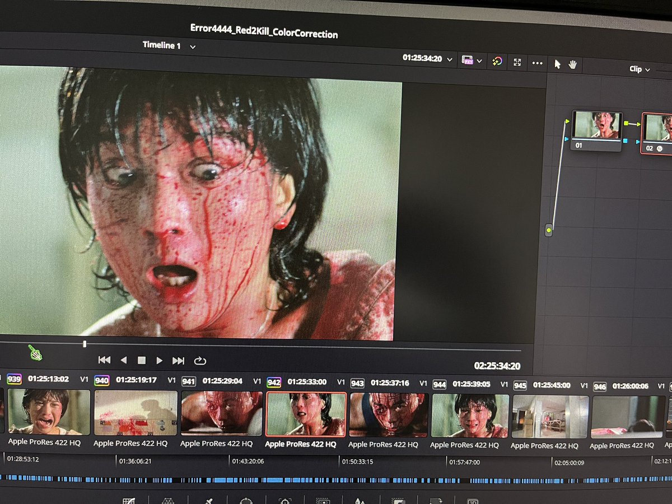Click mini timeline ruler mark 01:50:33:15
This screenshot has height=504, width=672.
(358, 463)
